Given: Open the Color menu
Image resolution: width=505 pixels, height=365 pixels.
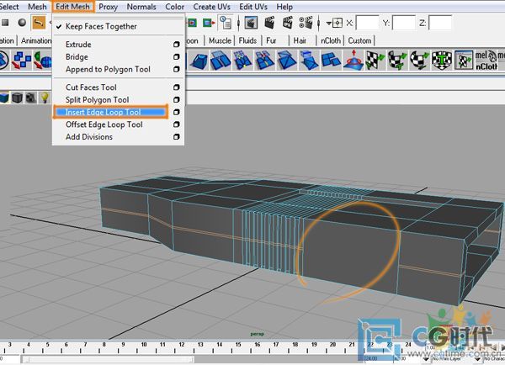Looking at the screenshot, I should [x=174, y=7].
